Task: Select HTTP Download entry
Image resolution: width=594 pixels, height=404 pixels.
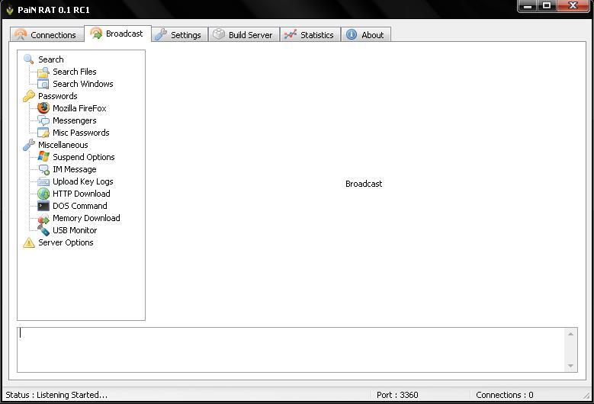Action: coord(82,194)
